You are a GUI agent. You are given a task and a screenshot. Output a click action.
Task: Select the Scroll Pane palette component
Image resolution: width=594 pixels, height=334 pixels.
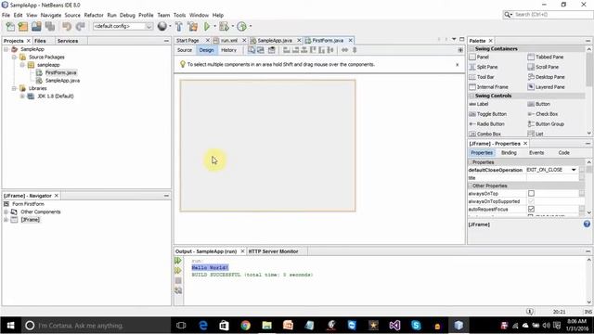tap(543, 67)
